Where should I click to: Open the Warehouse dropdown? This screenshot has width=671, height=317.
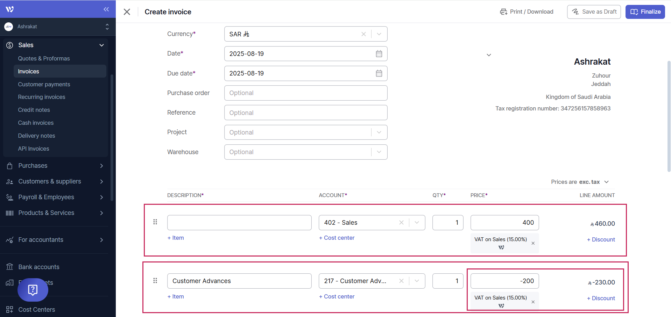(379, 152)
